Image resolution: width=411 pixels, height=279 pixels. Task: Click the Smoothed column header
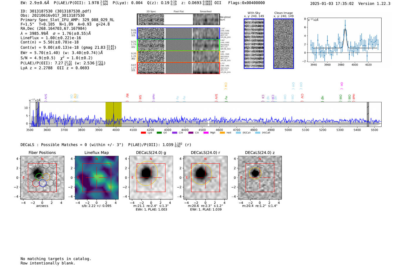206,12
